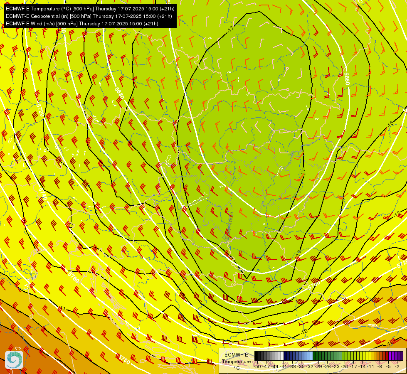Click the swirl logo icon in the corner

click(14, 360)
